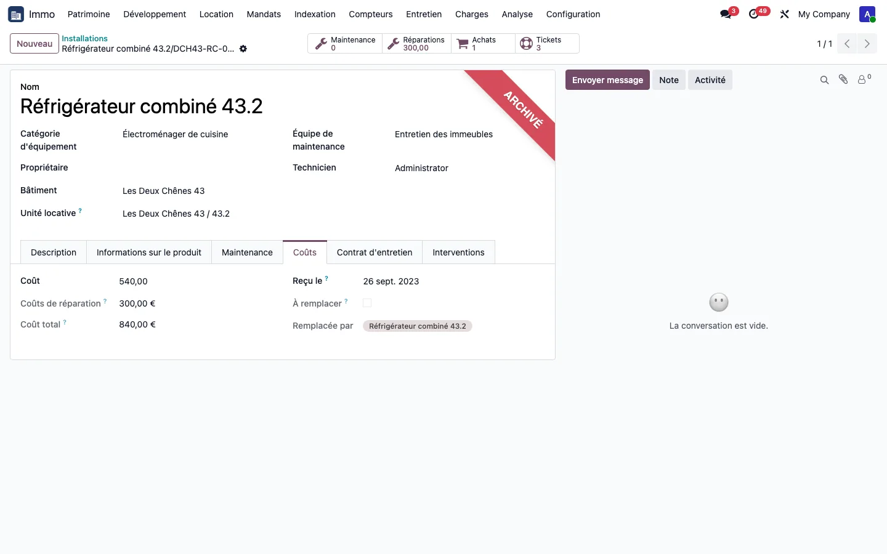Click the Nouveau button
Viewport: 887px width, 554px height.
(34, 44)
